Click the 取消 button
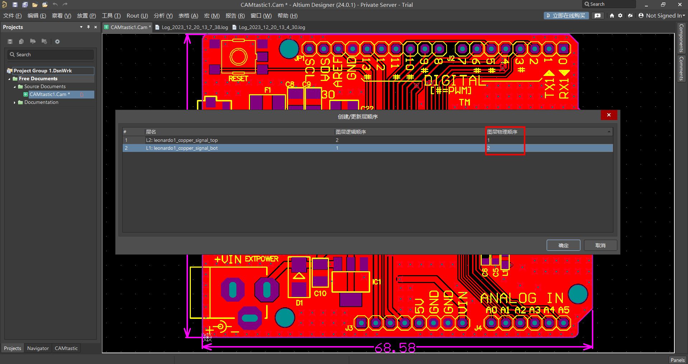 [x=600, y=245]
